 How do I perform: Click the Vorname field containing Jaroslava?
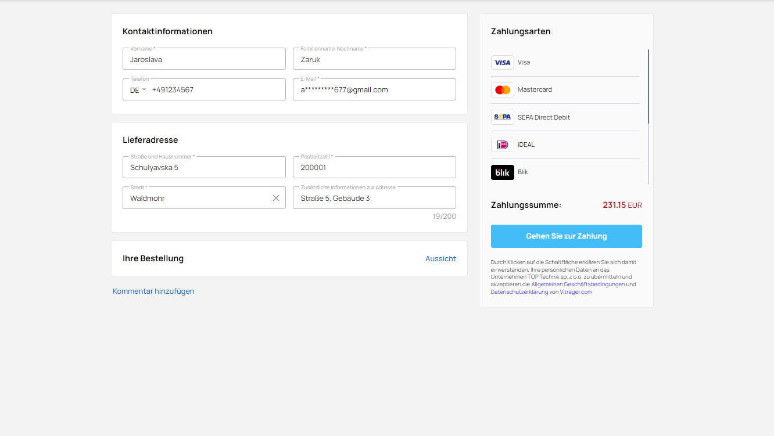point(204,59)
